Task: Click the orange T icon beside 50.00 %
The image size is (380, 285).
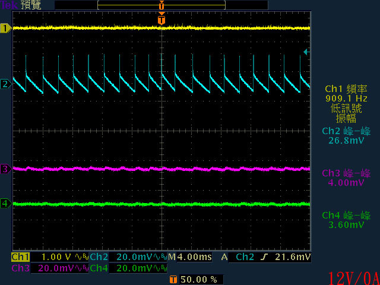Action: coord(173,280)
